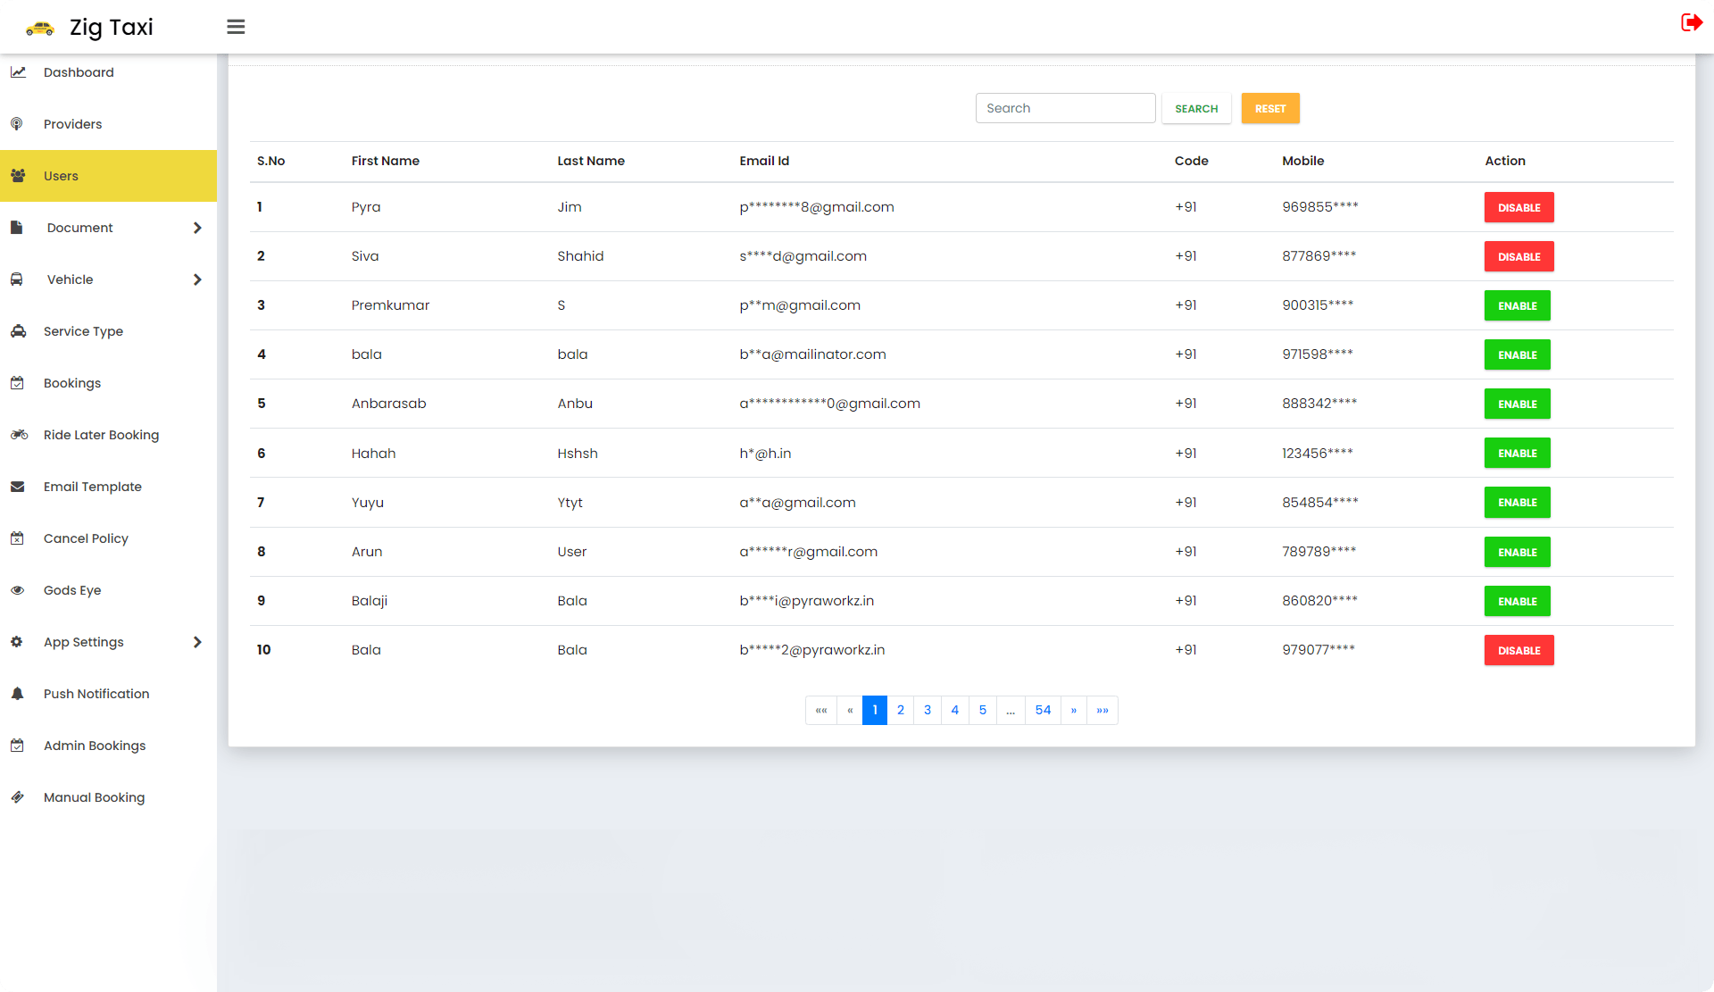
Task: Click mobile number 123456****
Action: coord(1318,453)
